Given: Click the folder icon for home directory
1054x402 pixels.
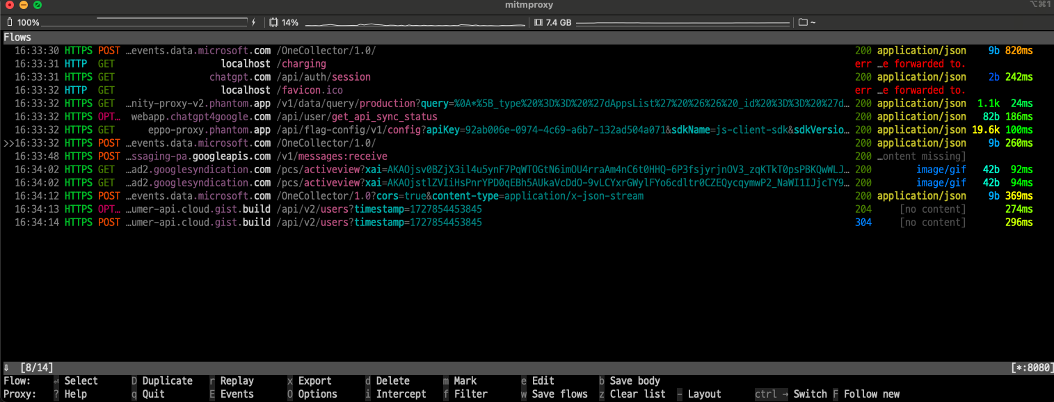Looking at the screenshot, I should (802, 23).
